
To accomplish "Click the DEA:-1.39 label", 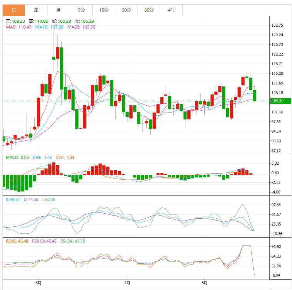I will pos(65,157).
